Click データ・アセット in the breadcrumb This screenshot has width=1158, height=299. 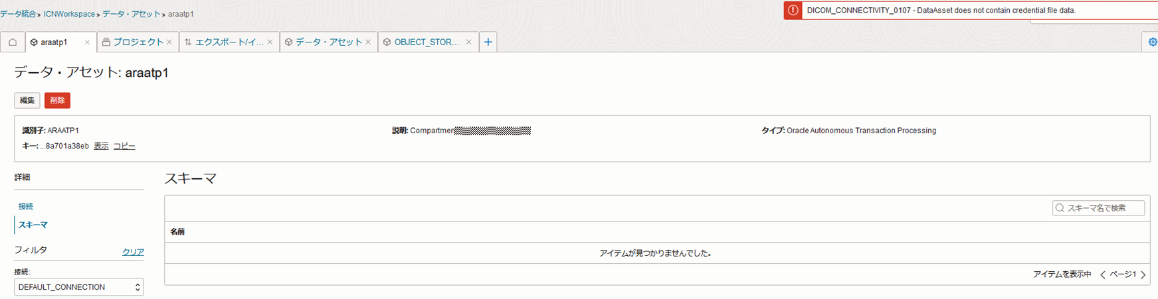(131, 14)
